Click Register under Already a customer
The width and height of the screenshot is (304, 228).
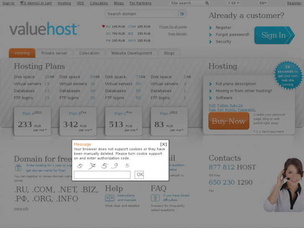tap(223, 28)
